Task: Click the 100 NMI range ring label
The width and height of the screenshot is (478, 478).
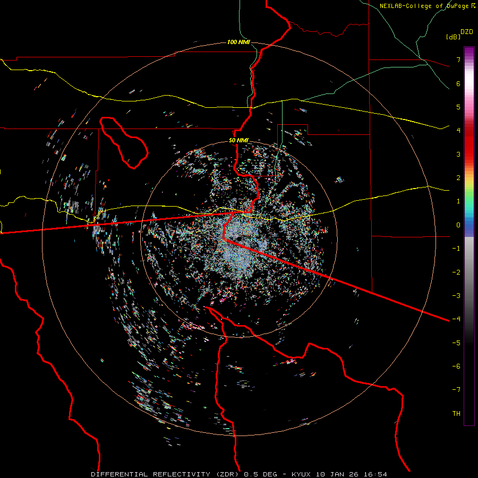Action: 238,42
